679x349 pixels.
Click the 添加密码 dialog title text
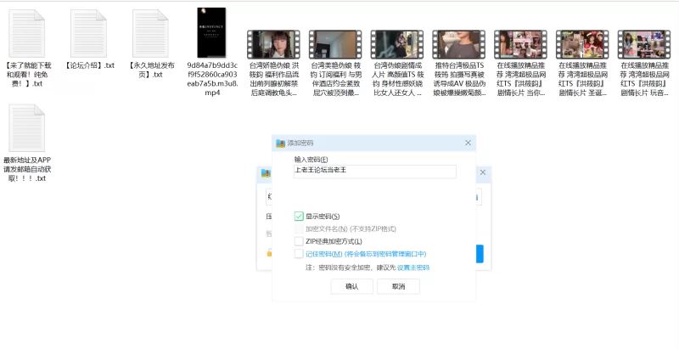(x=300, y=143)
